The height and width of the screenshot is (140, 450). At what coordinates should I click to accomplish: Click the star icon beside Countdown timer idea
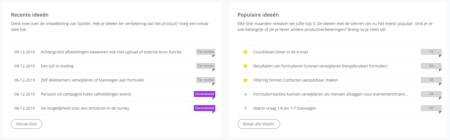(x=245, y=52)
